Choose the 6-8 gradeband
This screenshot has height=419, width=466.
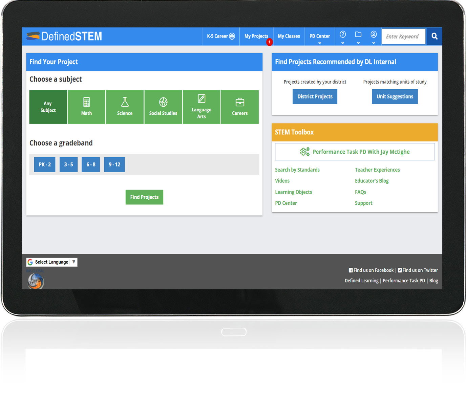[91, 164]
